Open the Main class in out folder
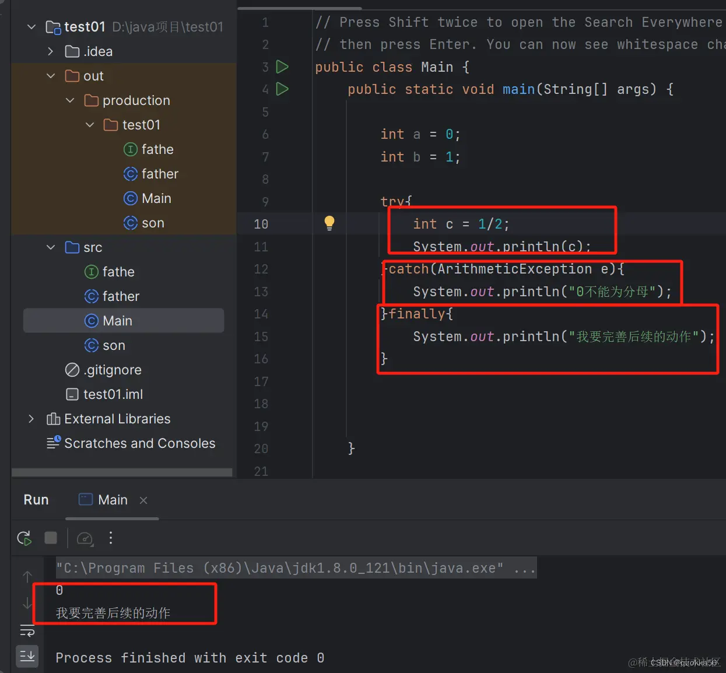 pyautogui.click(x=148, y=198)
